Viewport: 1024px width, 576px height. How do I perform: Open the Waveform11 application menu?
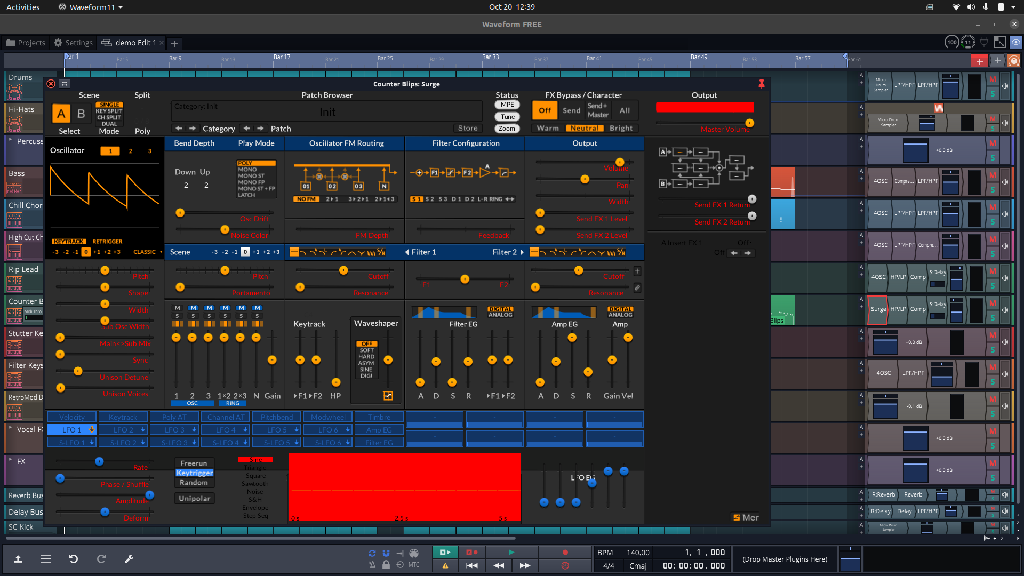[x=91, y=7]
